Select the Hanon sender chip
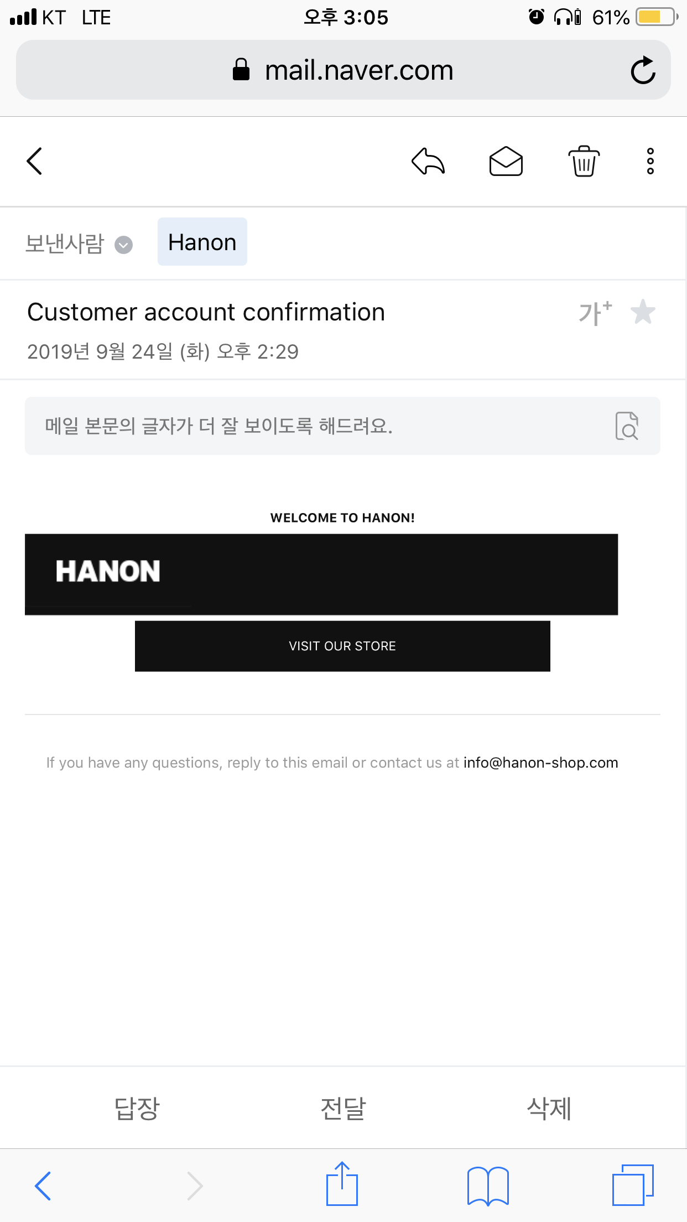 (x=202, y=242)
